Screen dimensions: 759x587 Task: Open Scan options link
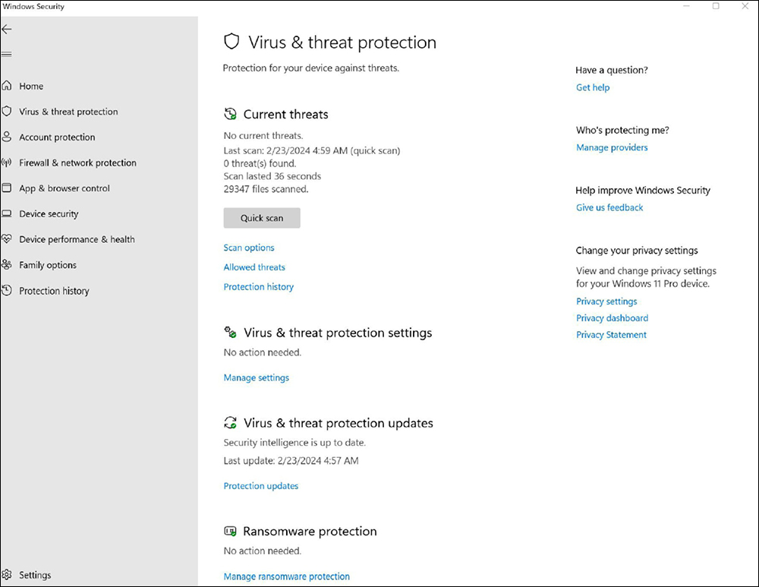pyautogui.click(x=249, y=248)
